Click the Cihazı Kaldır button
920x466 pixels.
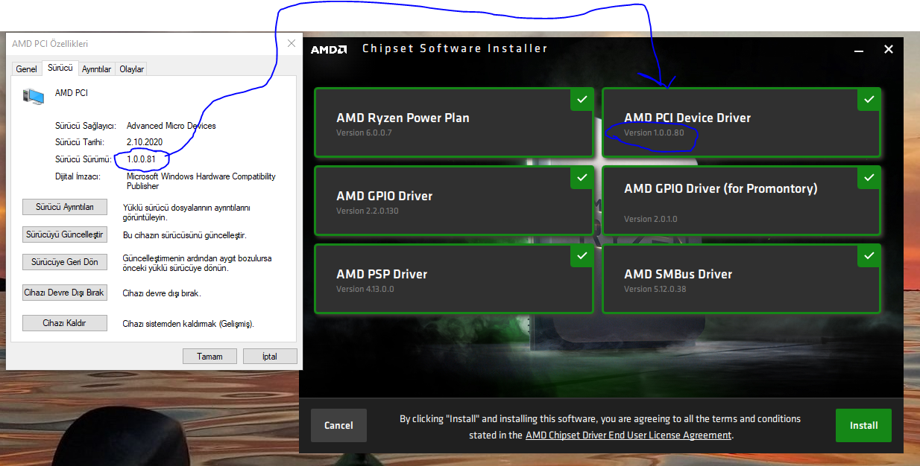coord(65,323)
